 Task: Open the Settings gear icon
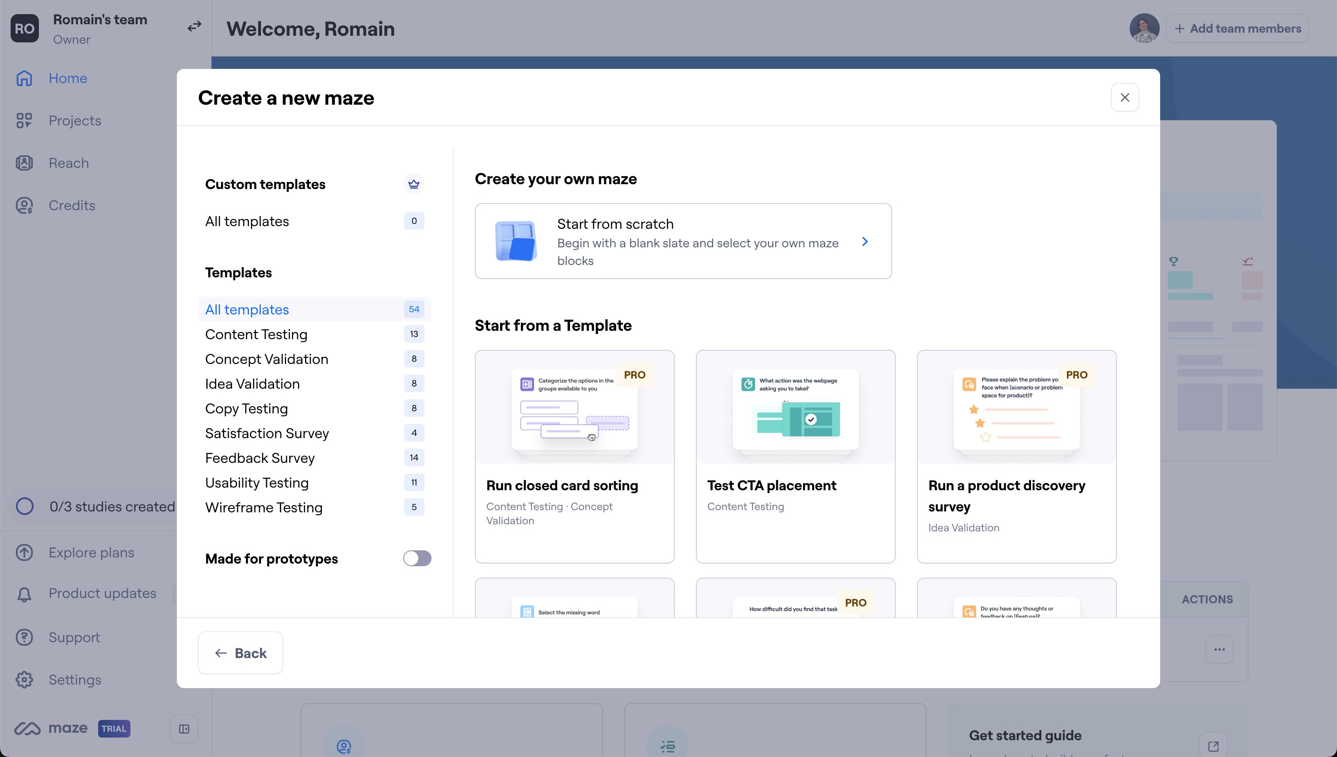click(24, 680)
